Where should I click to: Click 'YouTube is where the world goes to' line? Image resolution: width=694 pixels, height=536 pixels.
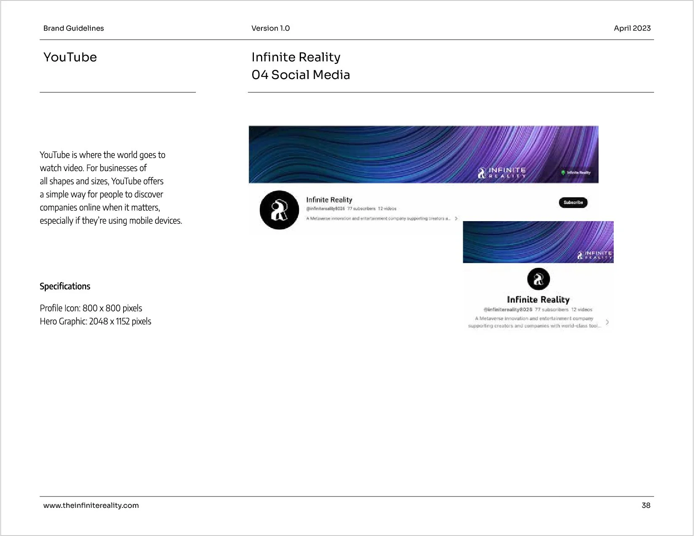[x=103, y=155]
